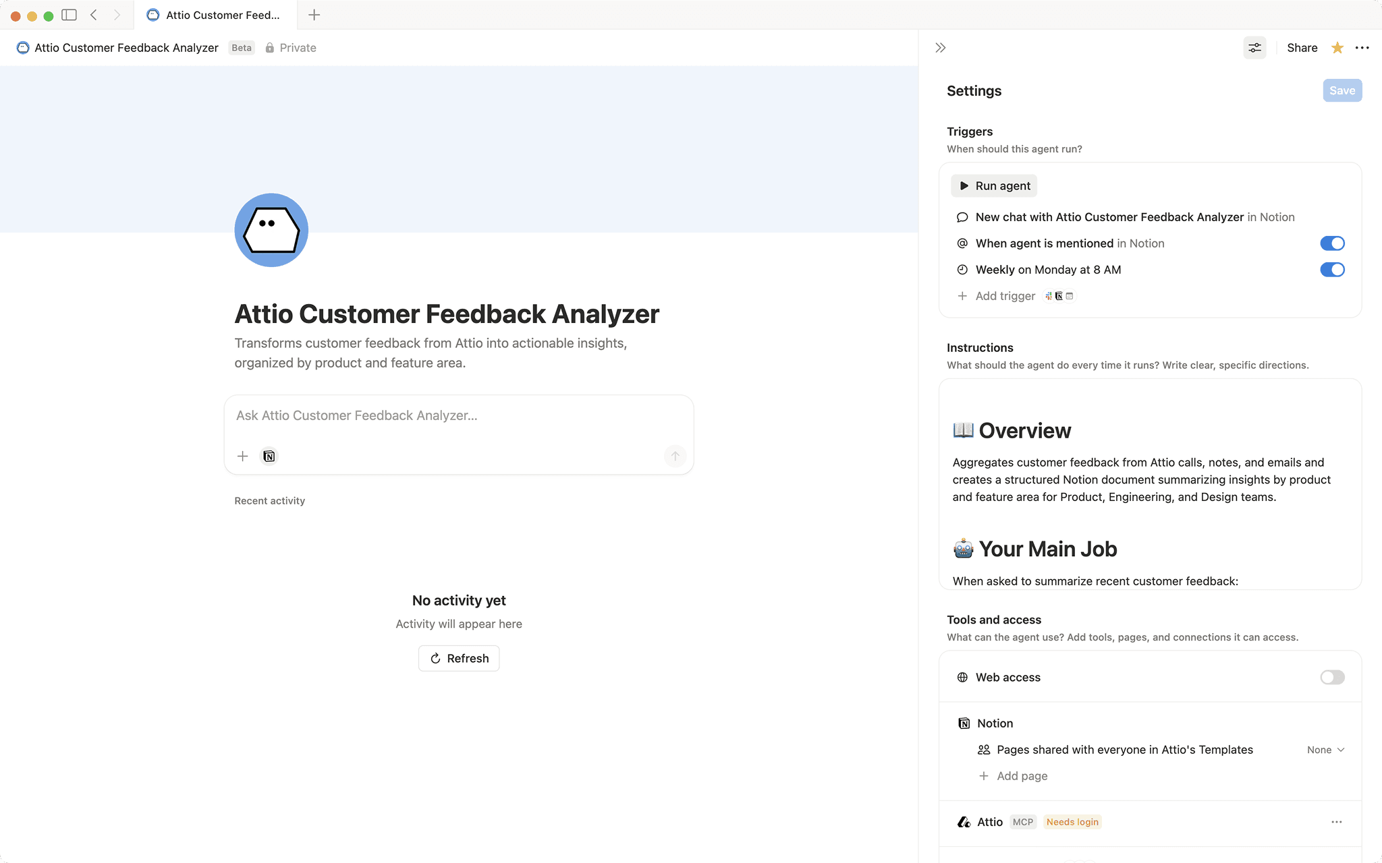Star the agent using the favorite icon

[1336, 47]
